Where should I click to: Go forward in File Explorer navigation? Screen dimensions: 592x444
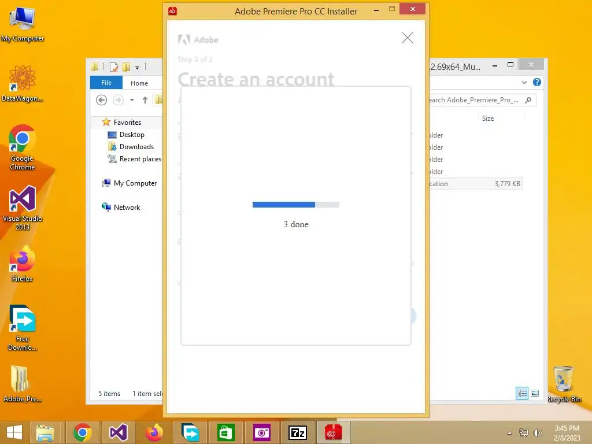[x=118, y=100]
